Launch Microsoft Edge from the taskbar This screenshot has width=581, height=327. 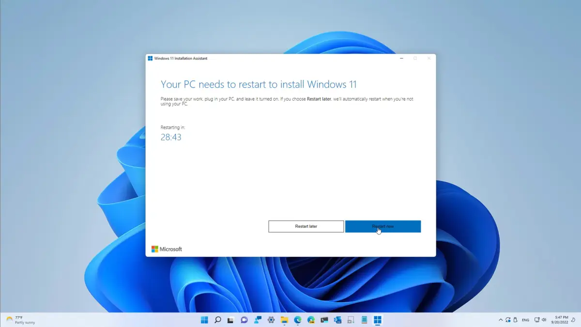pos(298,320)
